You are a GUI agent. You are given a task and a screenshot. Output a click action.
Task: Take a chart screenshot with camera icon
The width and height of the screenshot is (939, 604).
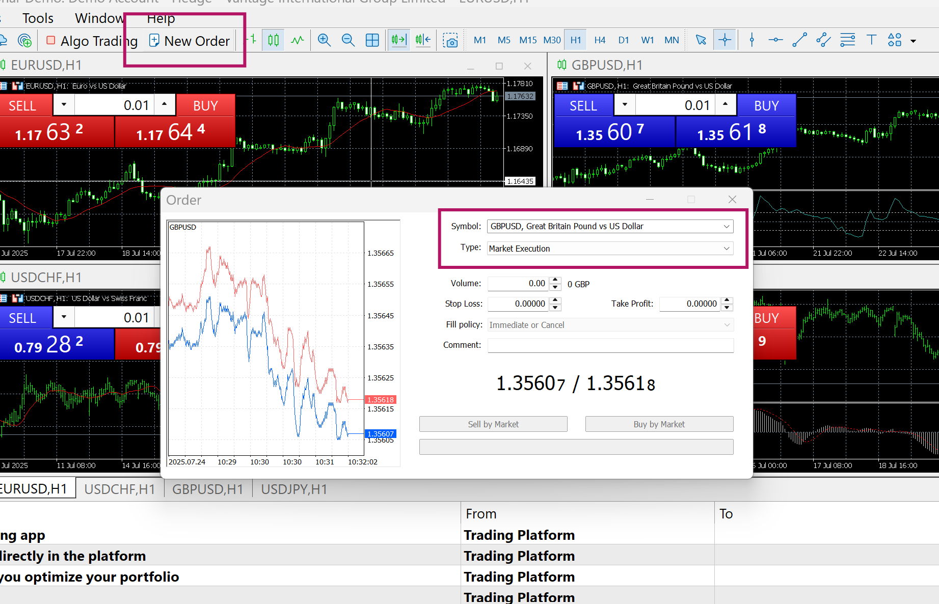(x=450, y=40)
